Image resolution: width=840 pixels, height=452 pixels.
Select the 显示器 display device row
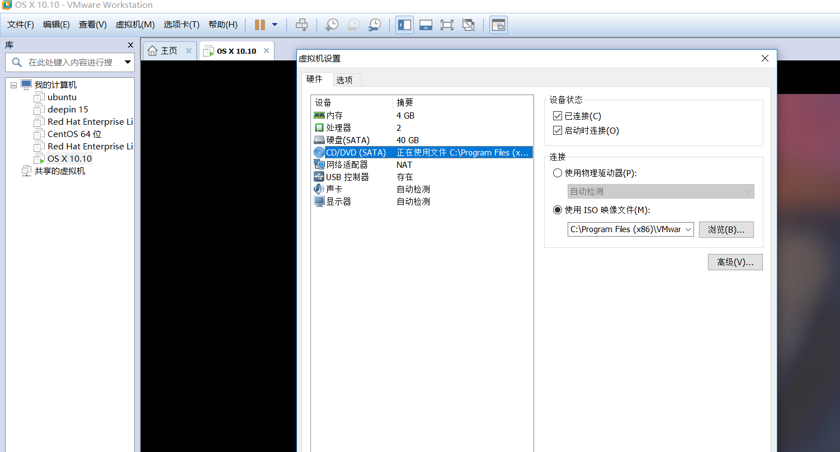422,202
